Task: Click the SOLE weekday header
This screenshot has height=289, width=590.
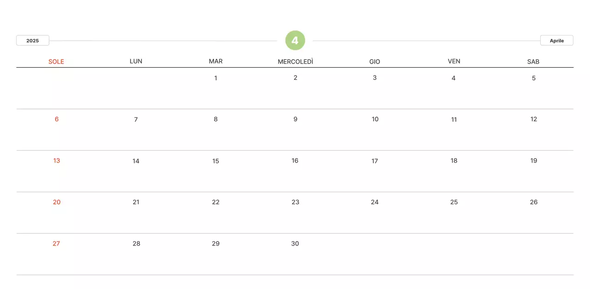Action: 56,61
